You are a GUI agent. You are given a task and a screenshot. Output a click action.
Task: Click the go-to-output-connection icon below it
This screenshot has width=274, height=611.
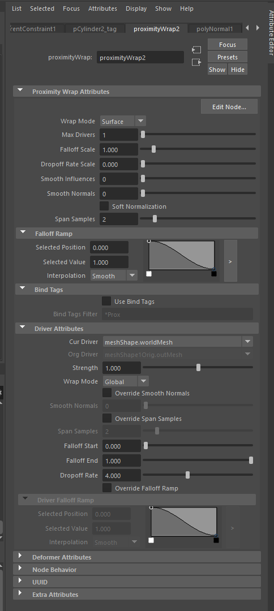point(196,62)
